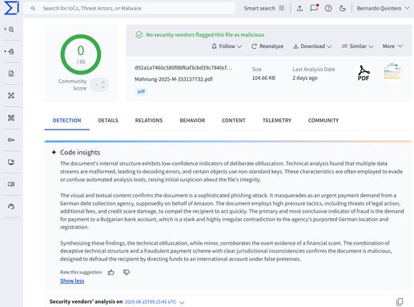
Task: Click the Last Analysis Date 2 days ago
Action: tap(305, 78)
